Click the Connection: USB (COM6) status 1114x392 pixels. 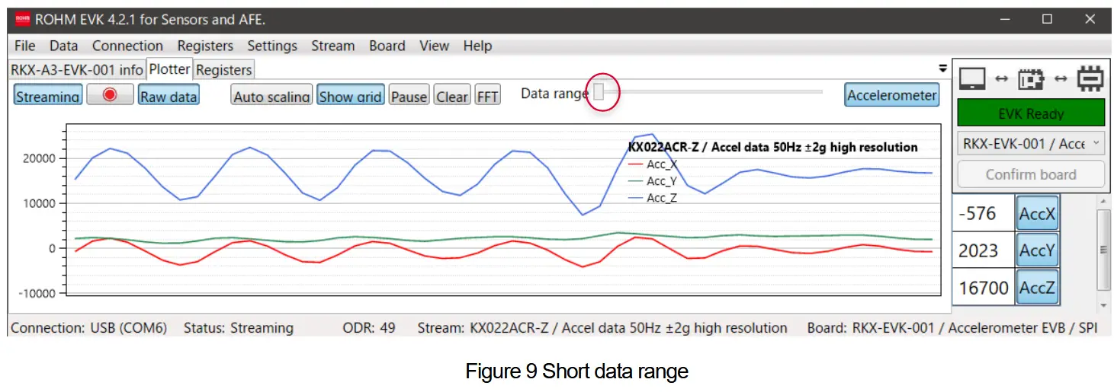(x=88, y=328)
